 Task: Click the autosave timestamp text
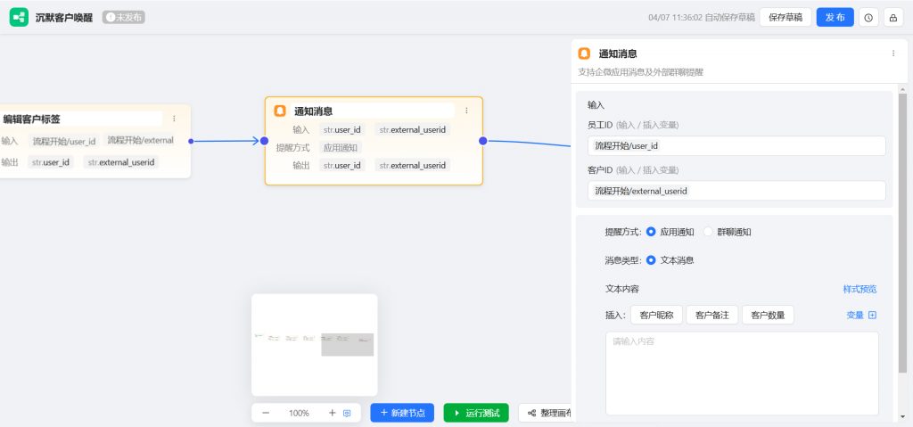(x=701, y=18)
